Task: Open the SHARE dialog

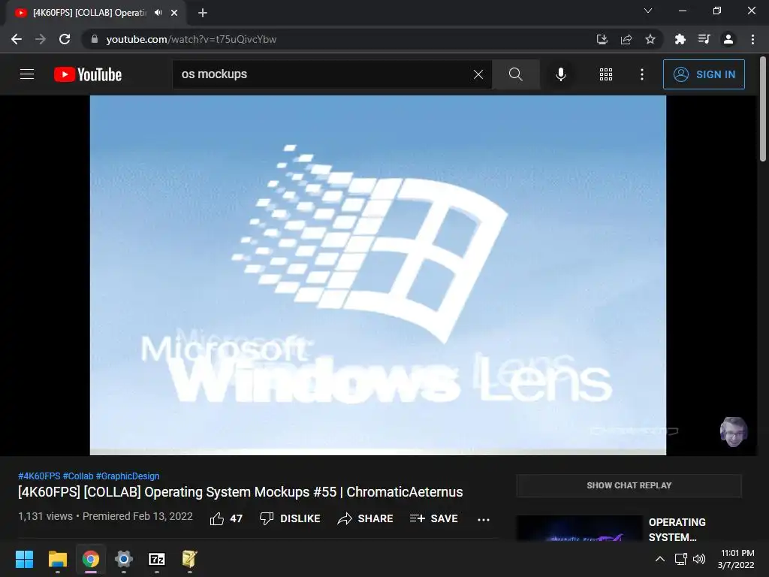Action: 366,518
